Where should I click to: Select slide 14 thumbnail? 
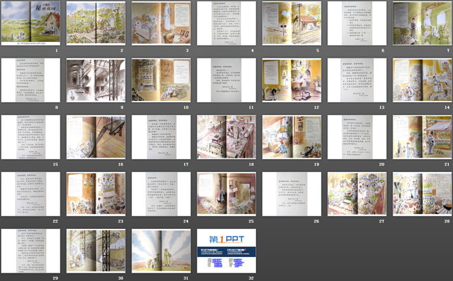click(422, 80)
